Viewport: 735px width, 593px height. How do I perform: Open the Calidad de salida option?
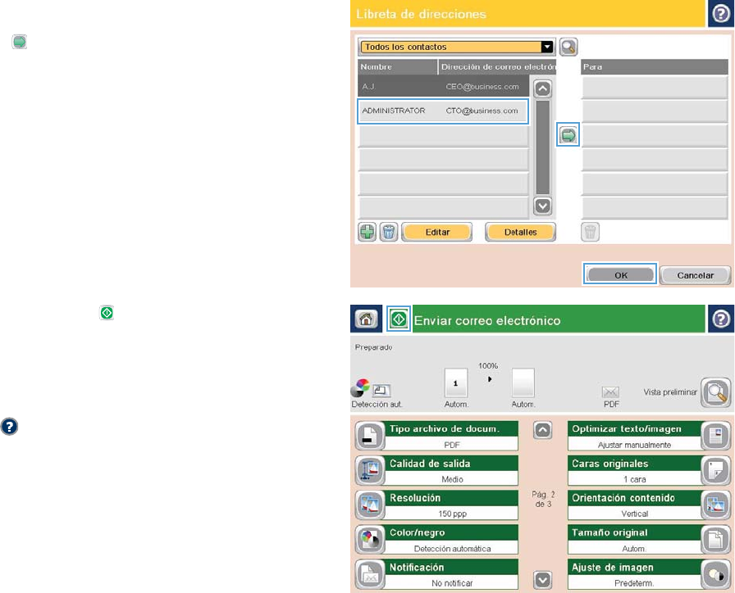(x=452, y=470)
